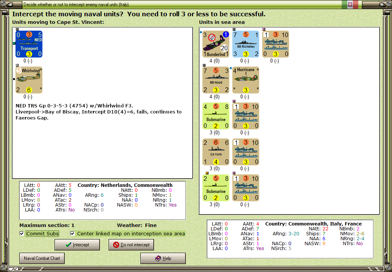
Task: Open the Naval Combat Chart
Action: coord(42,258)
